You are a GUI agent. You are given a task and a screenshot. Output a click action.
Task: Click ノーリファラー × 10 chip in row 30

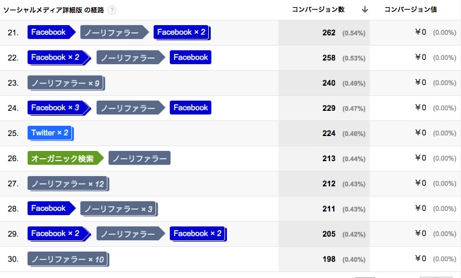(68, 259)
